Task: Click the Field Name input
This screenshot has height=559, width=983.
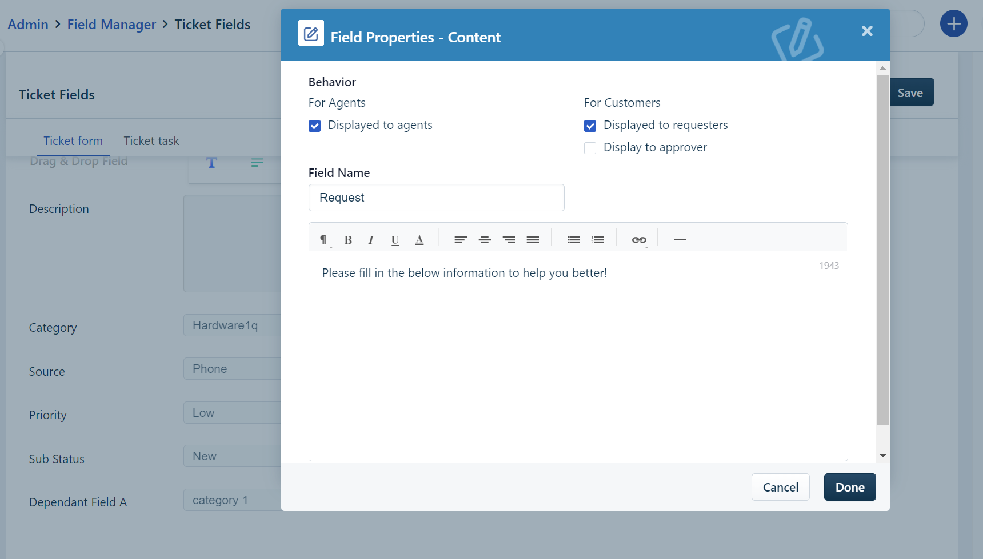Action: pyautogui.click(x=437, y=198)
